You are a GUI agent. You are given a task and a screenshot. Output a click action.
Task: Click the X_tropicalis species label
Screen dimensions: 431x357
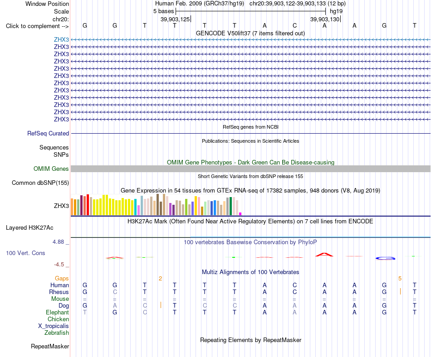pos(54,326)
